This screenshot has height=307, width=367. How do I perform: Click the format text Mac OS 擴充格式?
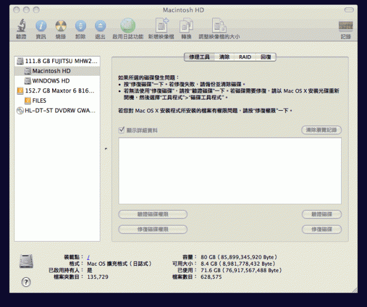(x=119, y=264)
